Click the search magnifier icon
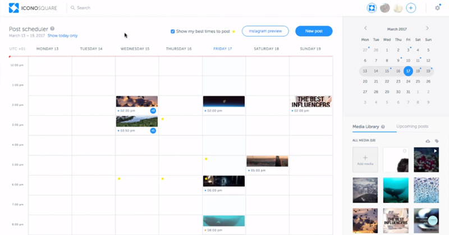 (x=73, y=8)
